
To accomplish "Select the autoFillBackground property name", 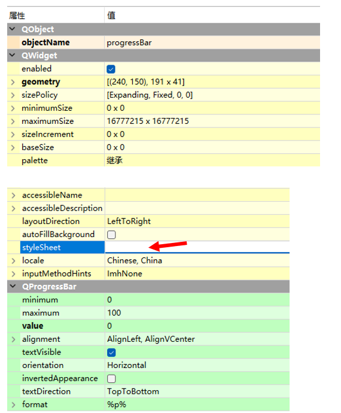I will tap(58, 235).
